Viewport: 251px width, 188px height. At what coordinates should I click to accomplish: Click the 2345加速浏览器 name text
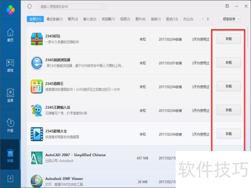click(58, 60)
